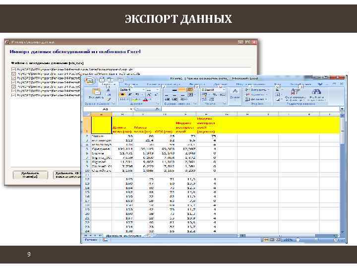Switch to Normal view in status bar

(265, 240)
